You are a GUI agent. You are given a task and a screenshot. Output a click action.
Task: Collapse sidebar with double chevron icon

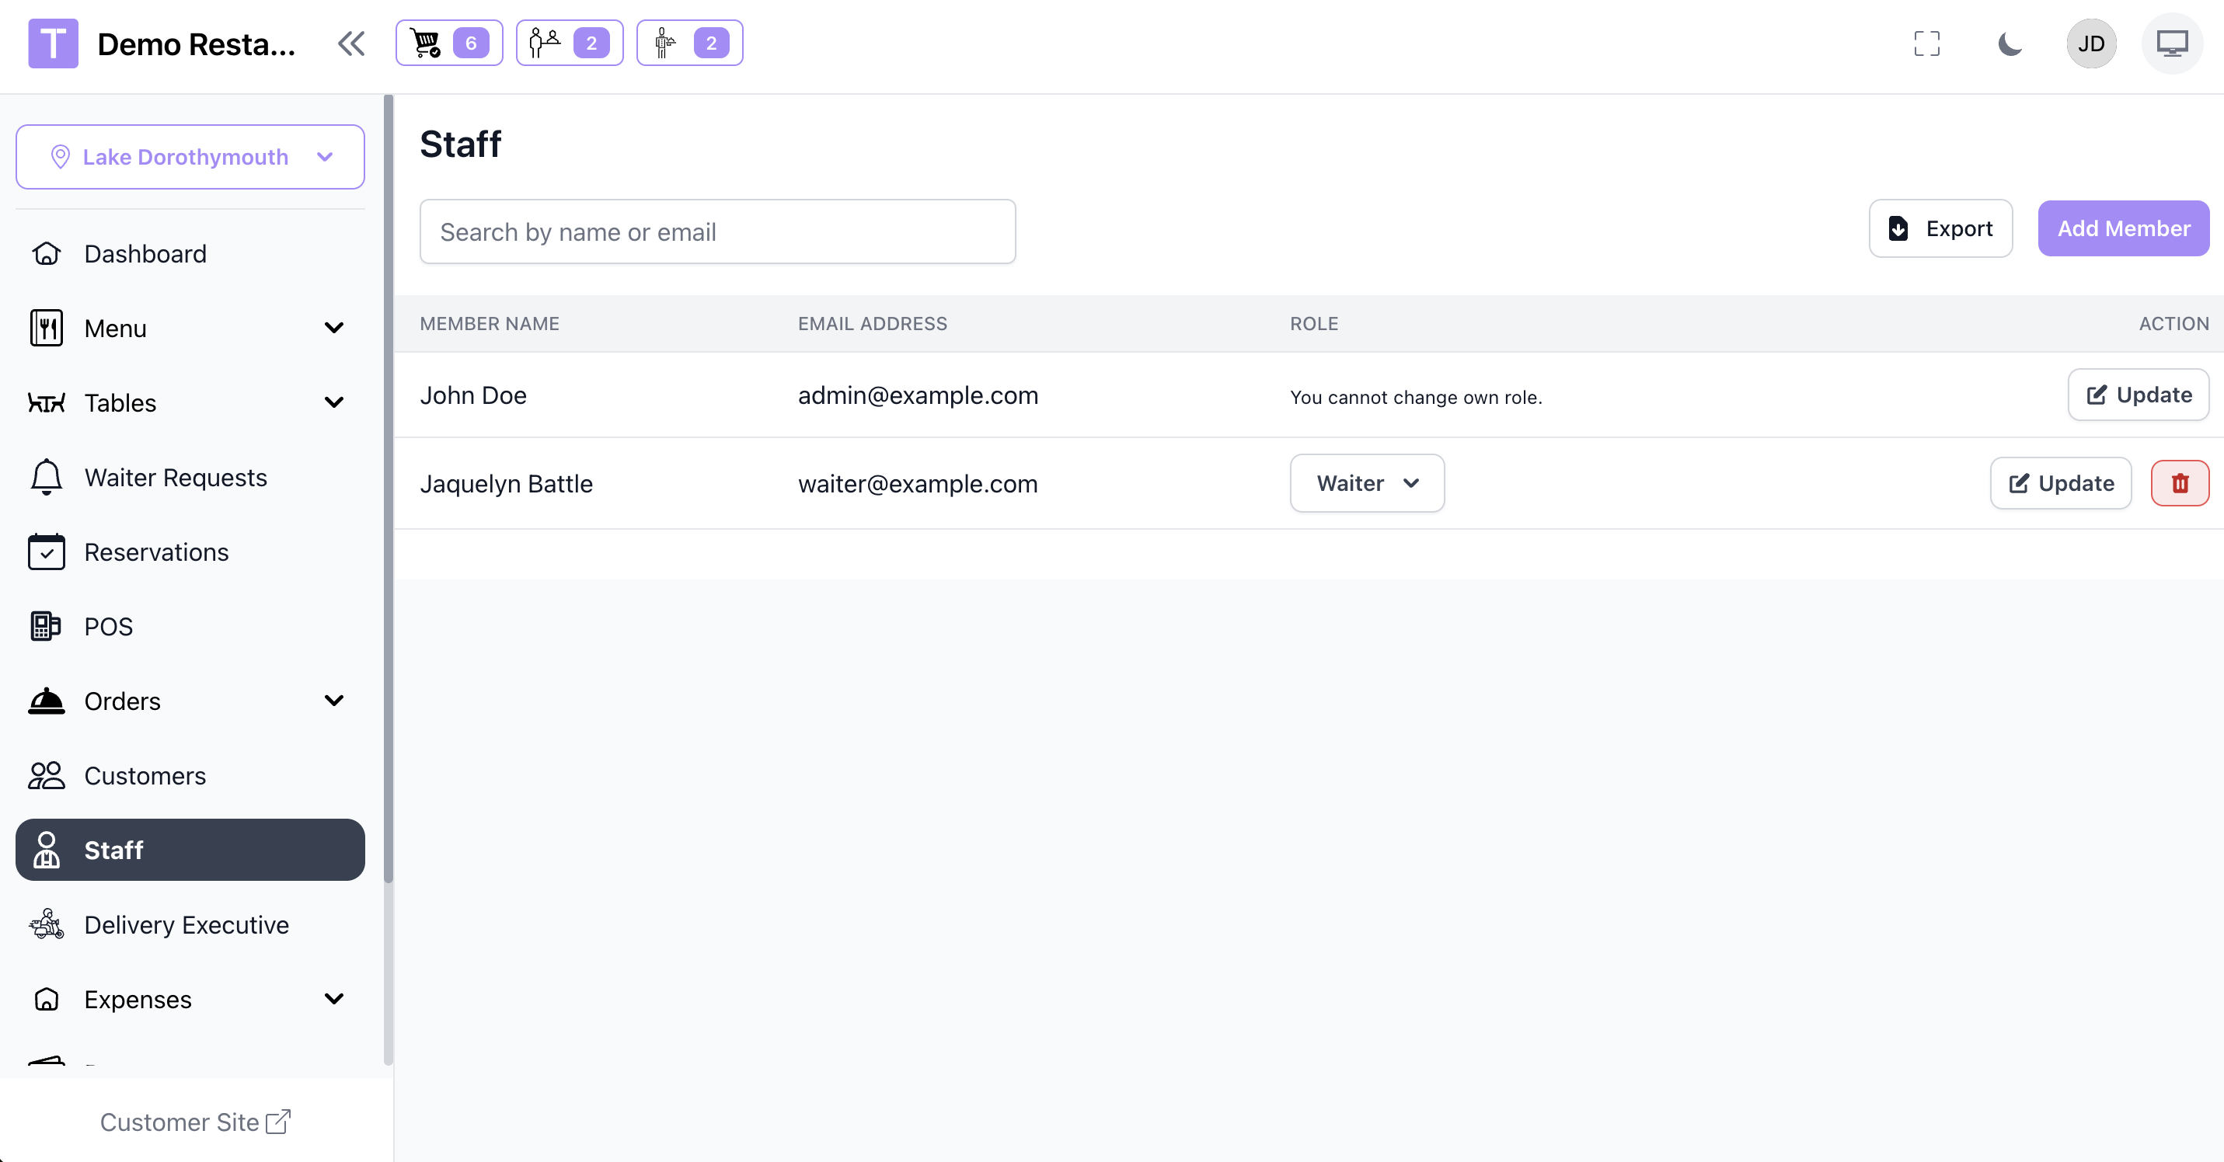tap(351, 43)
